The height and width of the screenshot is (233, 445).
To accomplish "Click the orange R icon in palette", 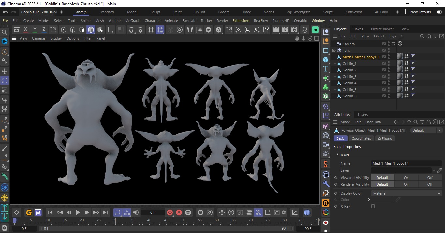I will [326, 203].
